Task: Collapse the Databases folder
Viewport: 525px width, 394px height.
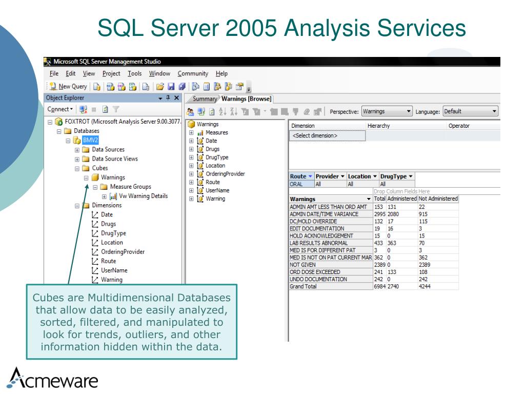Action: tap(59, 131)
